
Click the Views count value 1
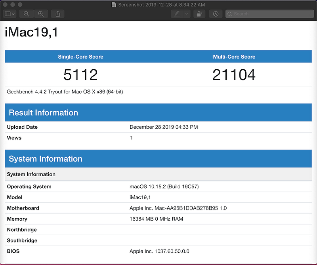pyautogui.click(x=131, y=138)
